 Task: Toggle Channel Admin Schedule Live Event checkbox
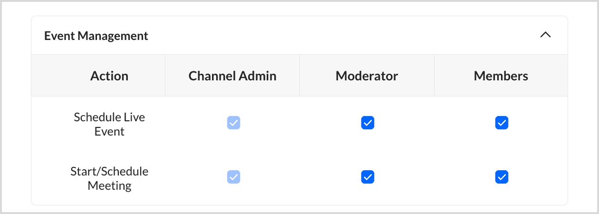click(x=233, y=123)
